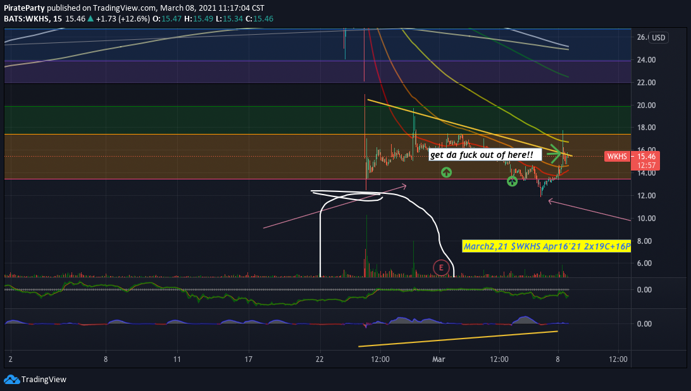
Task: Click the 8.00 price axis label
Action: [644, 241]
